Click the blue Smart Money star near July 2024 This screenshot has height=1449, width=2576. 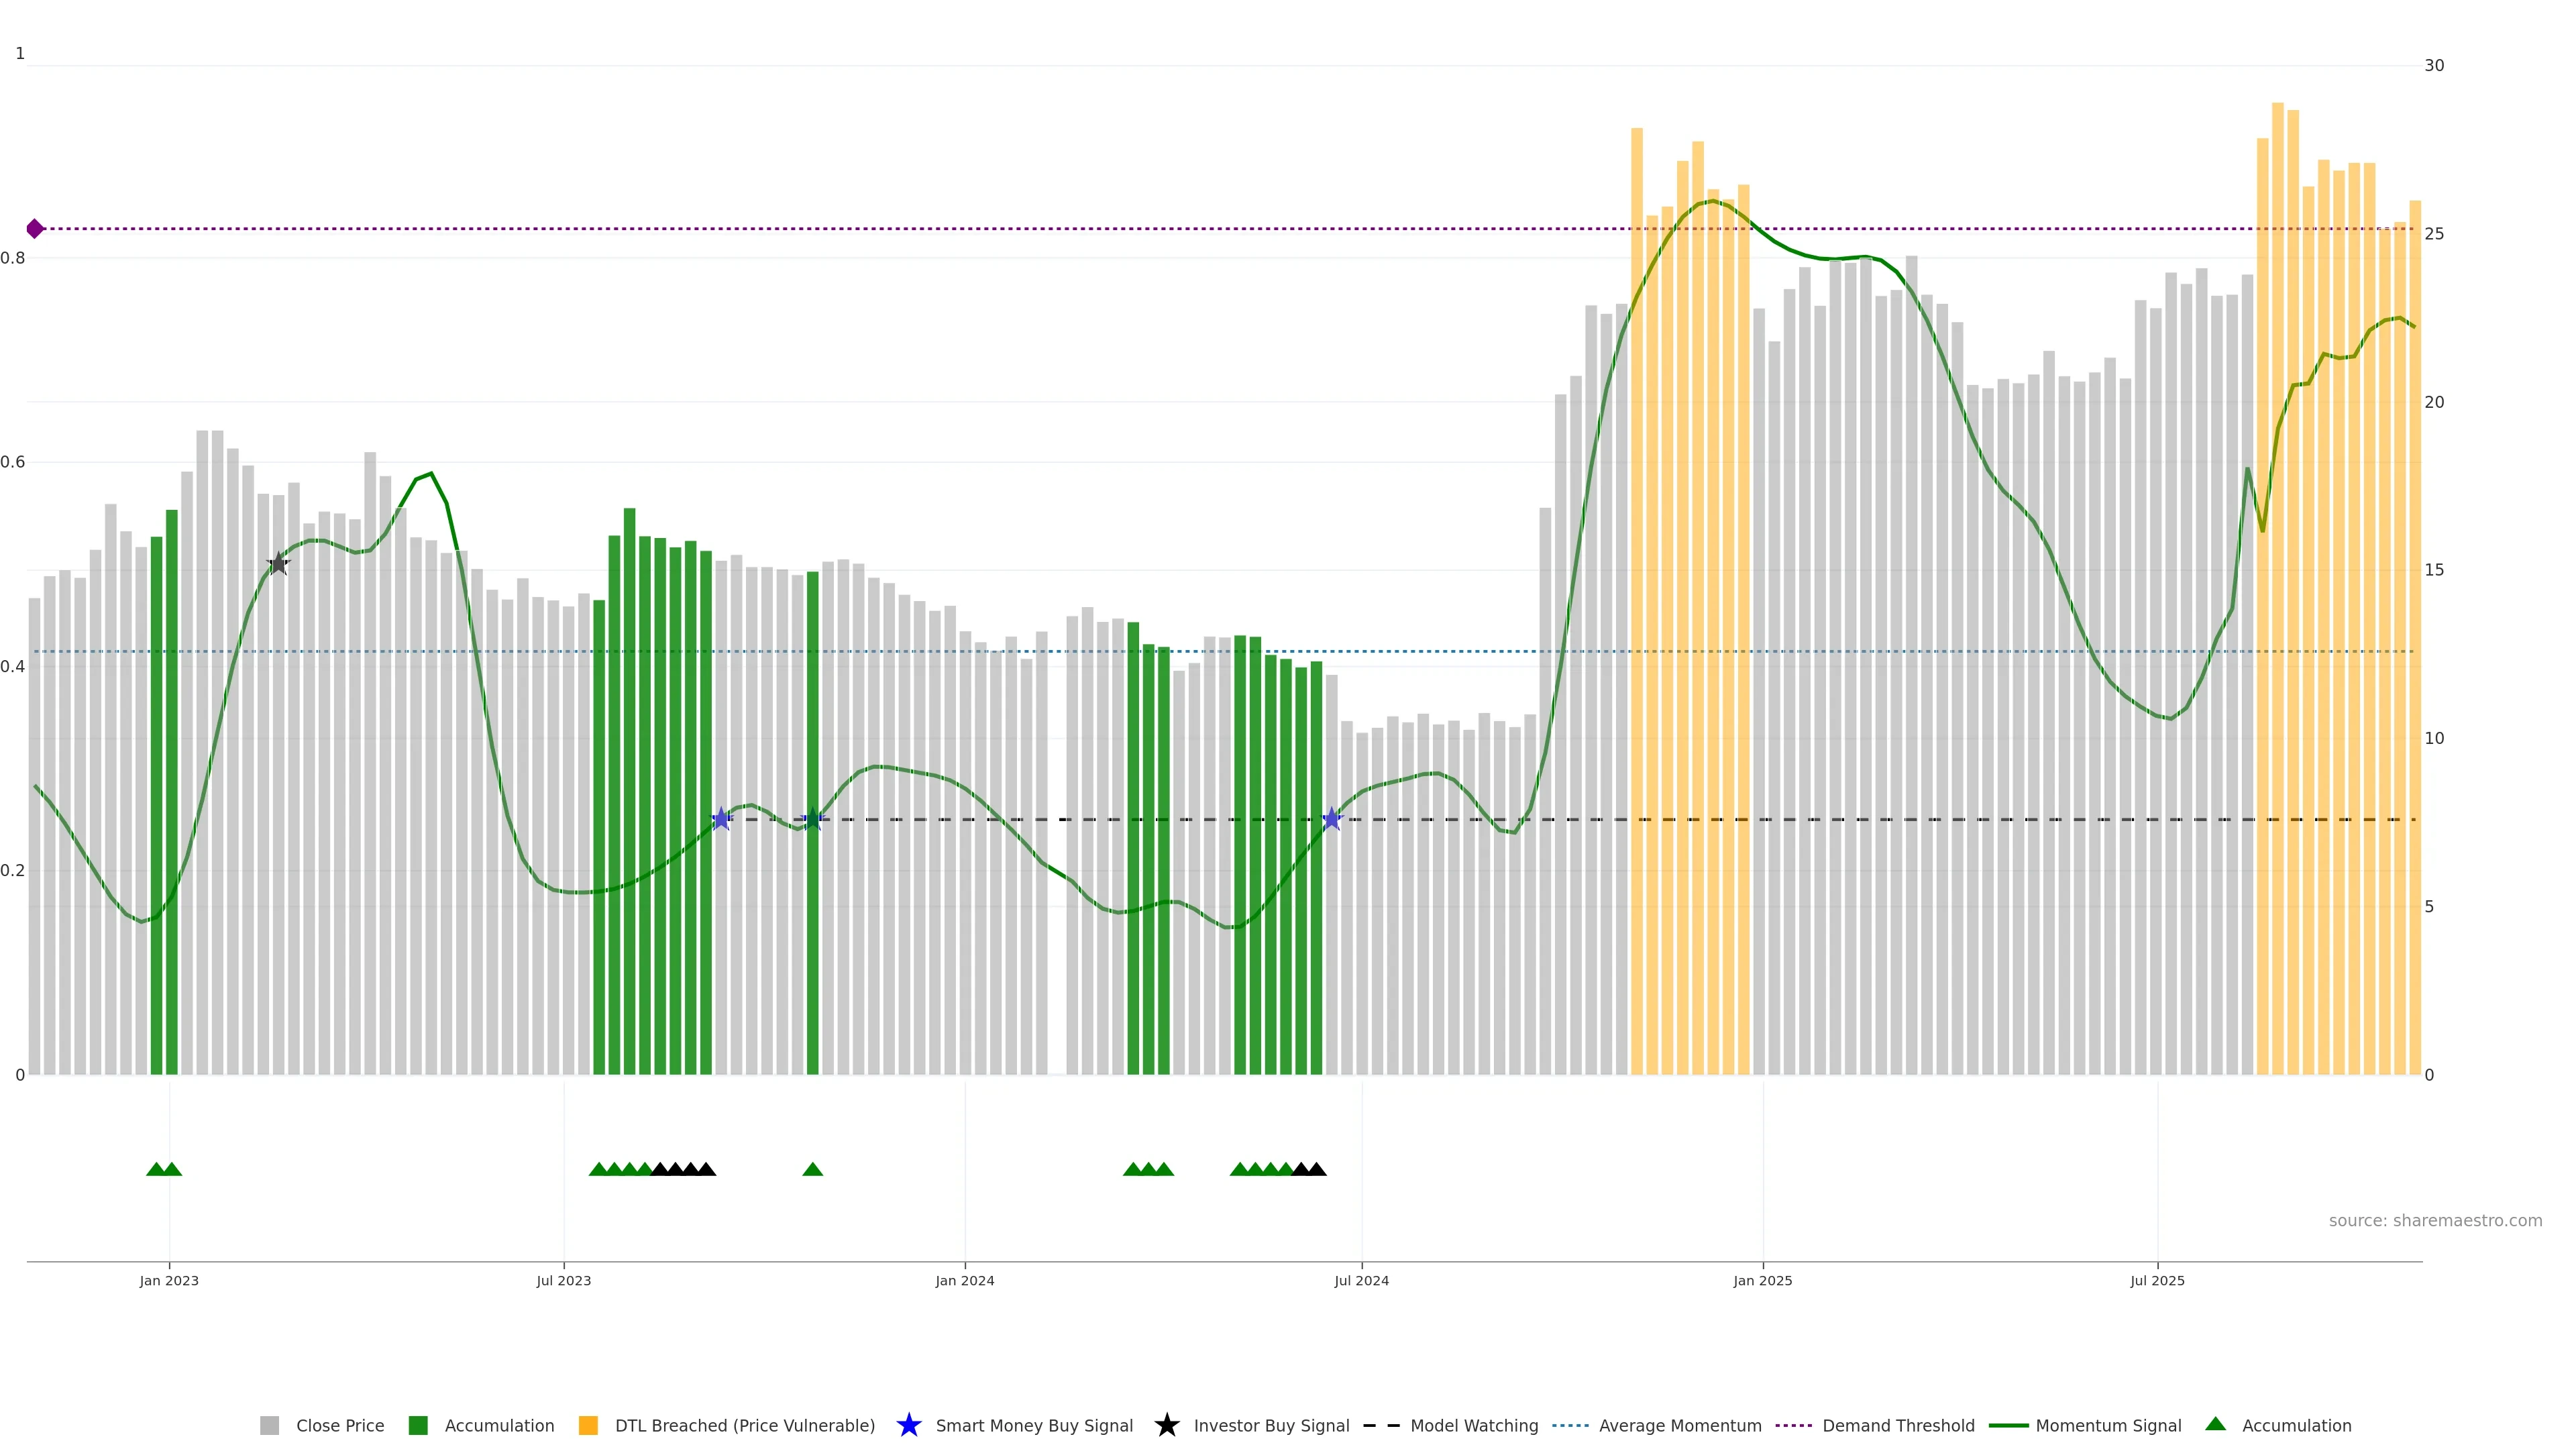click(x=1331, y=819)
